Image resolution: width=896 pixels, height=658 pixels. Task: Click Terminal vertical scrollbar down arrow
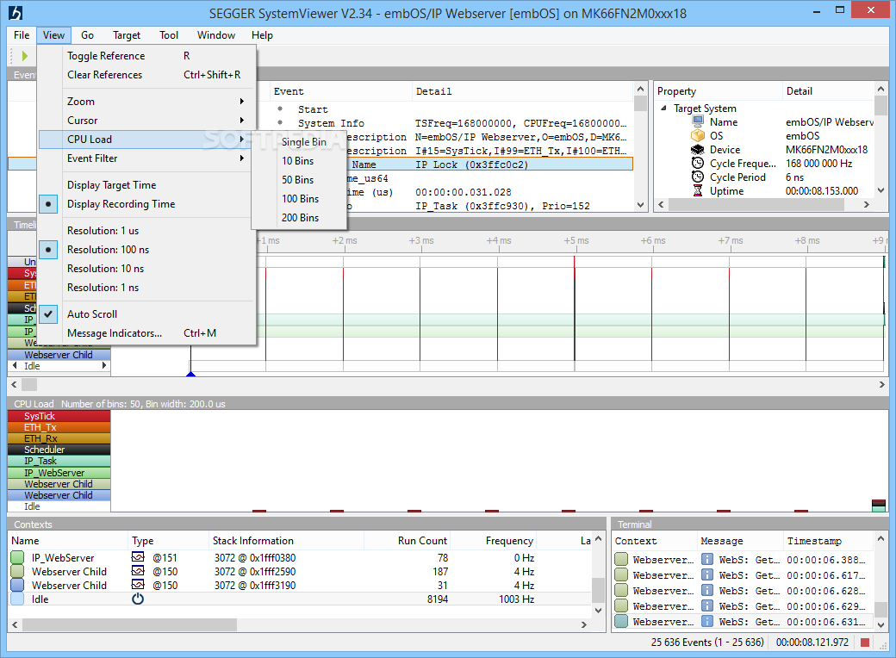[x=880, y=625]
